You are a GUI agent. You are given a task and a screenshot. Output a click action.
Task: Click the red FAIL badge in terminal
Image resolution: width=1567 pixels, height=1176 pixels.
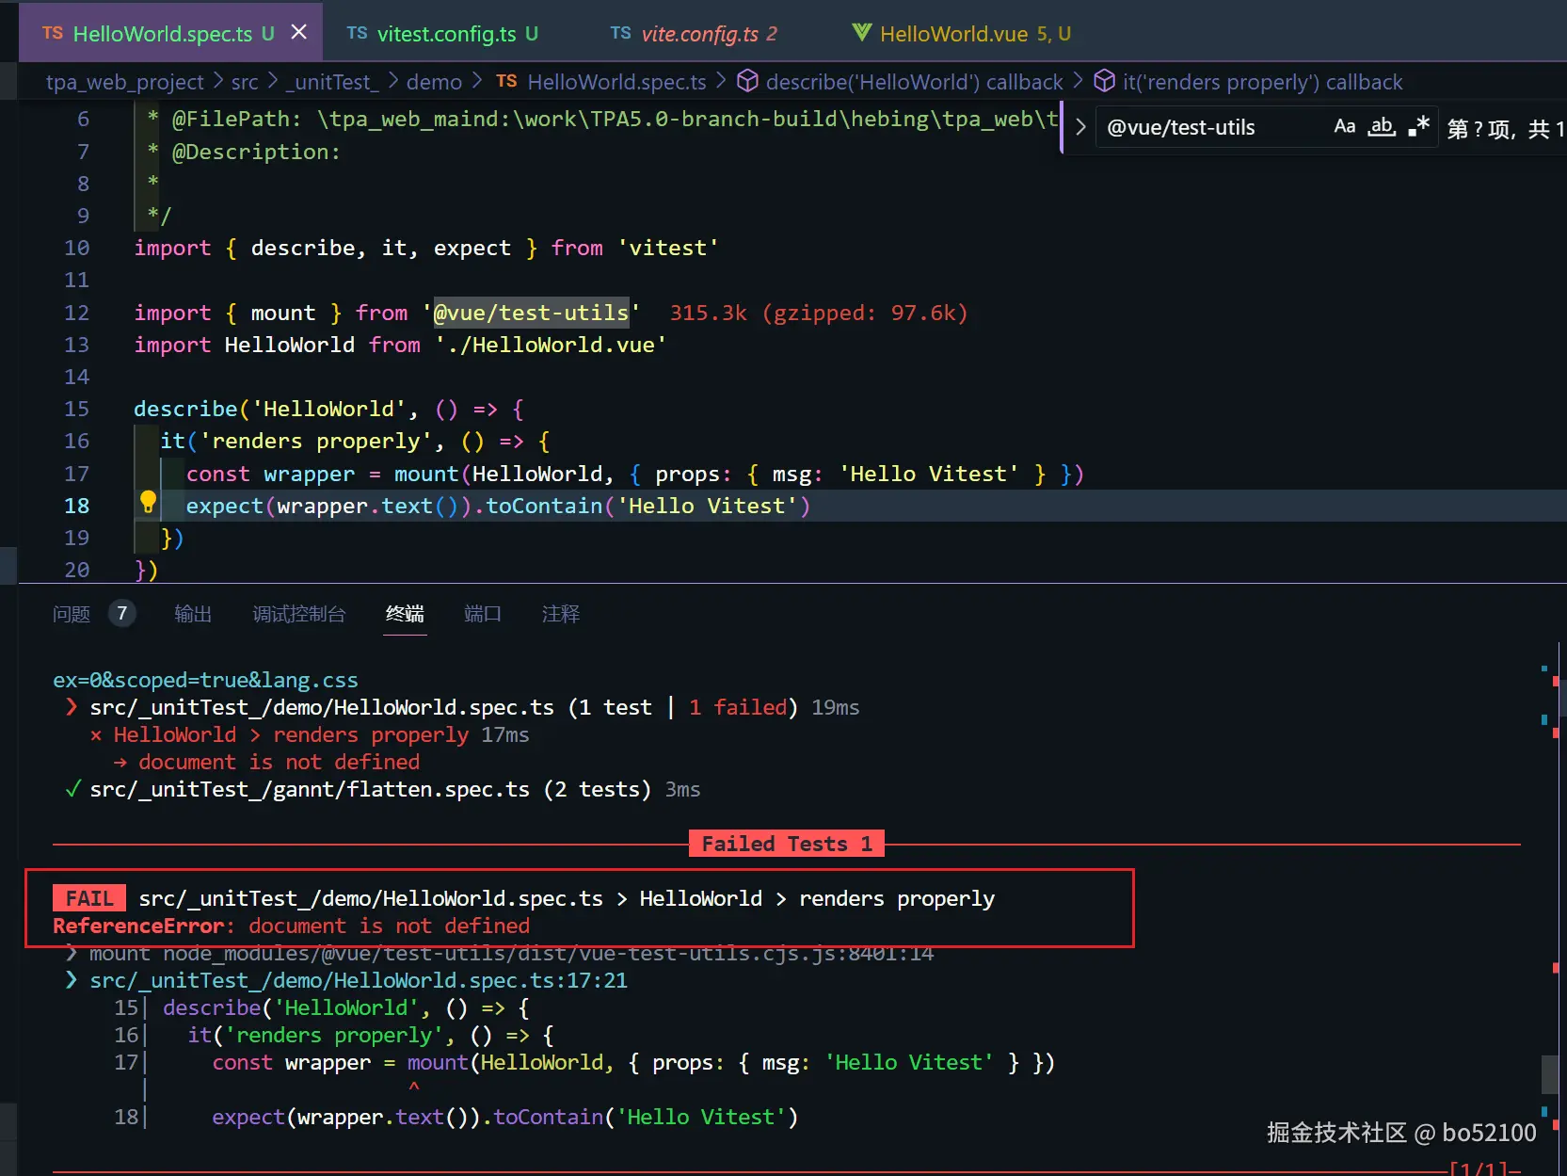click(89, 898)
